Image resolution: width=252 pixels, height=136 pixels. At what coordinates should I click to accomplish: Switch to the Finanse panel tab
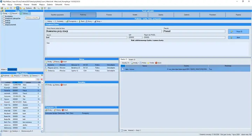[109, 15]
